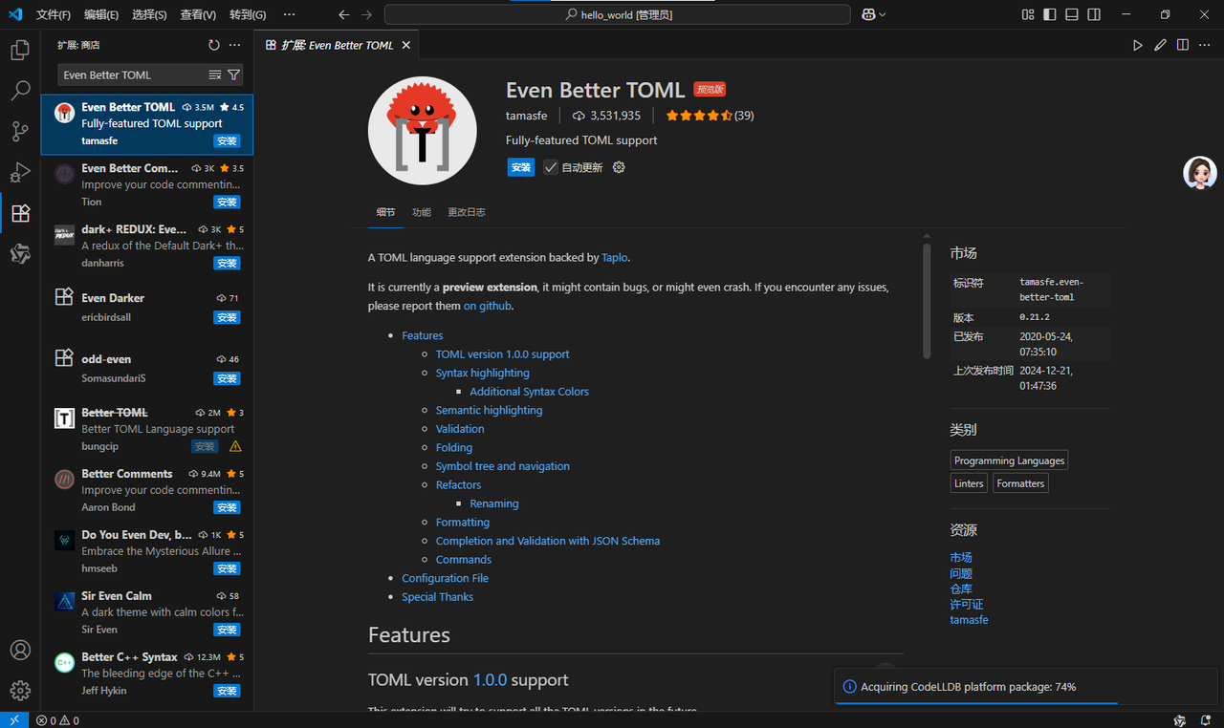Click the warning triangle on Better TOML
The image size is (1224, 728).
pyautogui.click(x=235, y=446)
